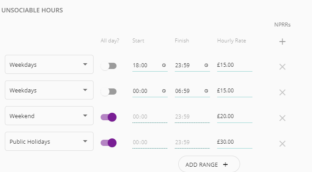This screenshot has width=312, height=172.
Task: Remove the Weekend range row
Action: pyautogui.click(x=282, y=118)
